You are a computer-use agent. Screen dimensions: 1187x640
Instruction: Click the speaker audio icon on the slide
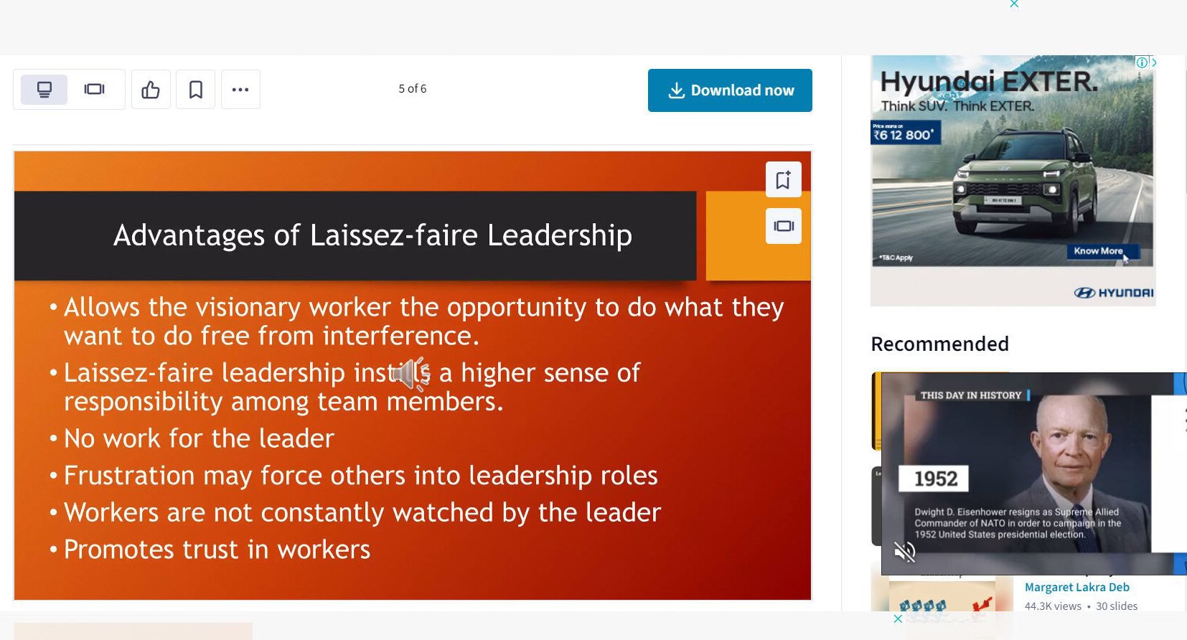[x=411, y=374]
